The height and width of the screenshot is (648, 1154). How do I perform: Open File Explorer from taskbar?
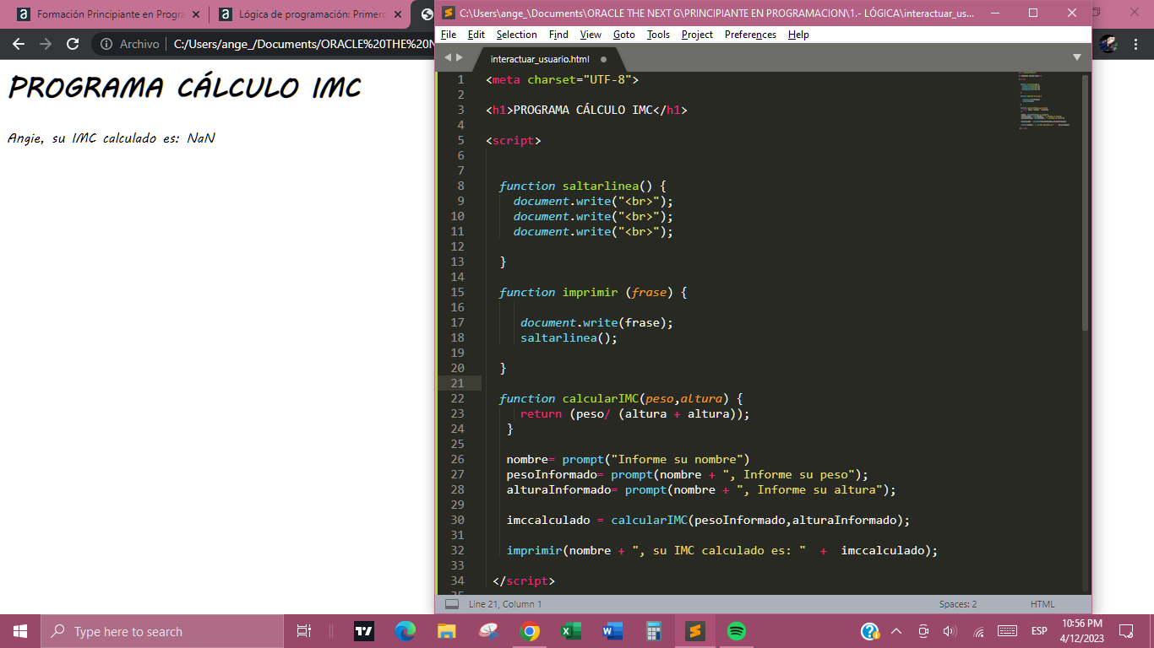coord(447,631)
